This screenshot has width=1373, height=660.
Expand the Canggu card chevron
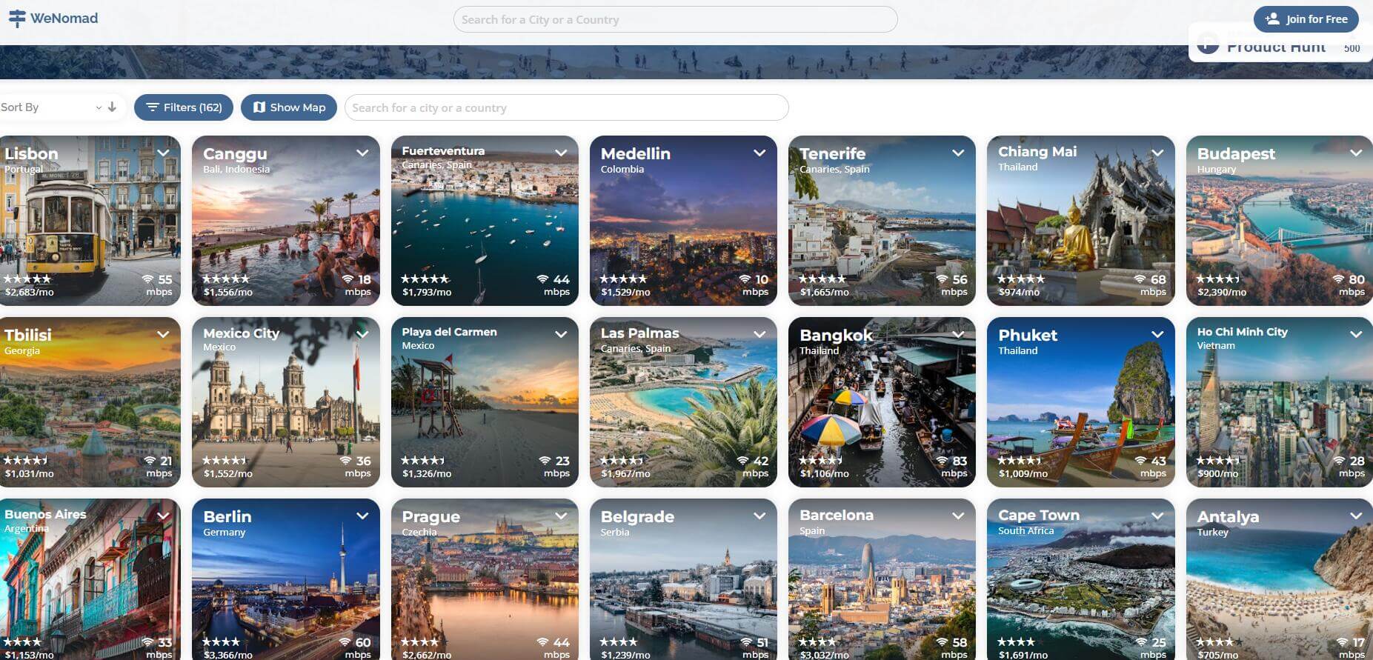[362, 153]
